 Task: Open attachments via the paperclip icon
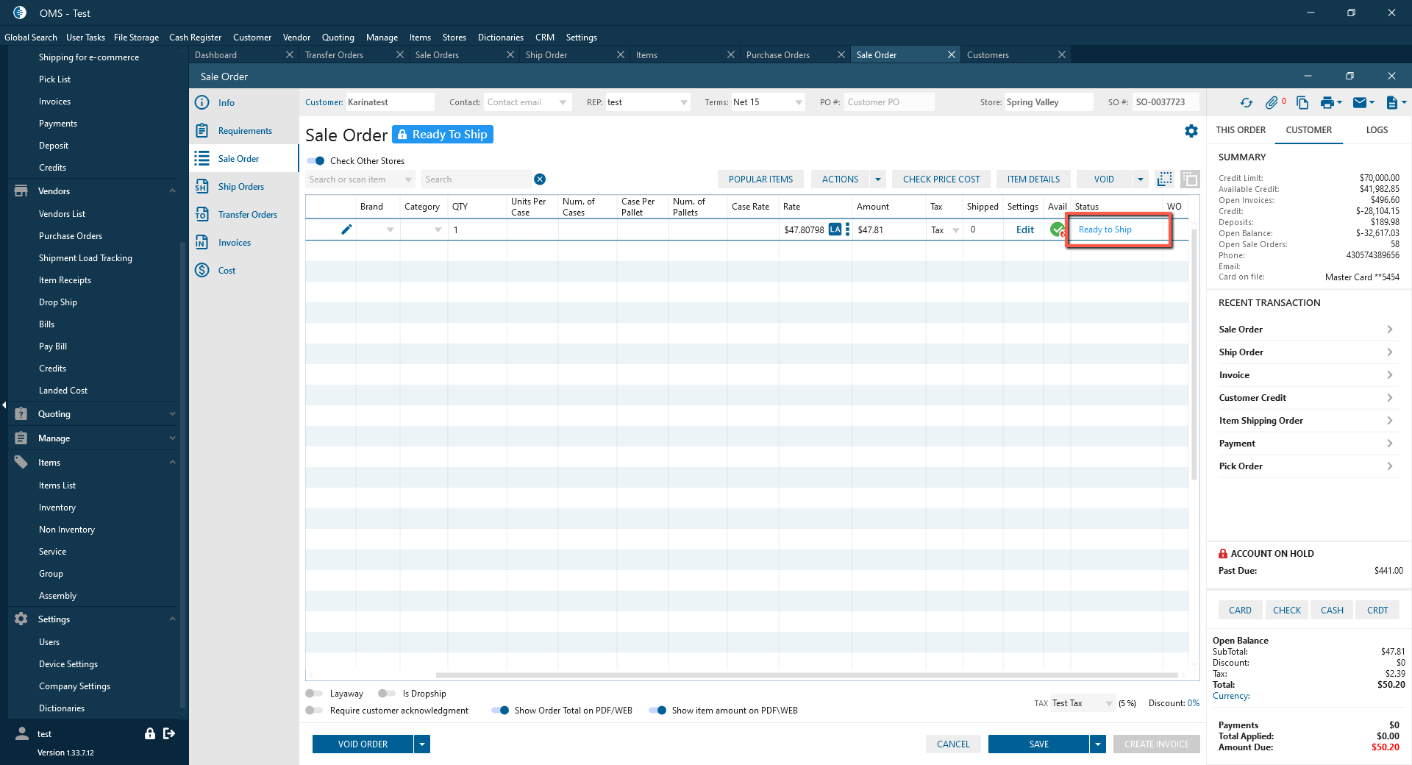click(1272, 103)
